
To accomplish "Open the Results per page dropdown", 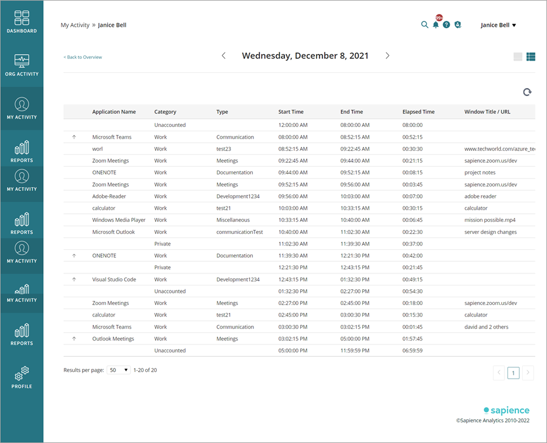I will coord(119,370).
